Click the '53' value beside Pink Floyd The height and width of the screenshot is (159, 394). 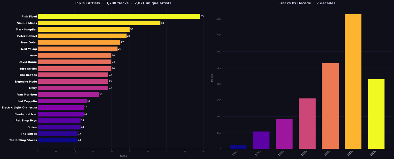click(202, 16)
